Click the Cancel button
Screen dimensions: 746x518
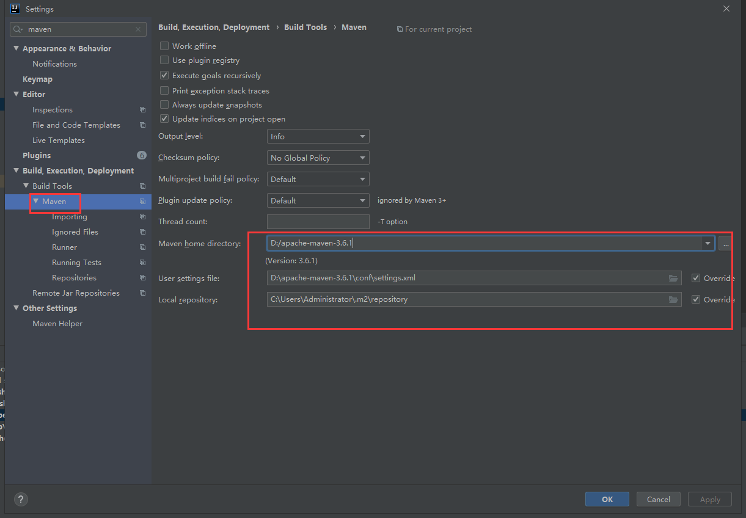[659, 499]
